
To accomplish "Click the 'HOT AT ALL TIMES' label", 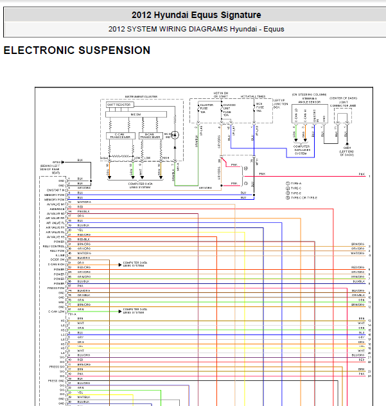I will (x=253, y=96).
